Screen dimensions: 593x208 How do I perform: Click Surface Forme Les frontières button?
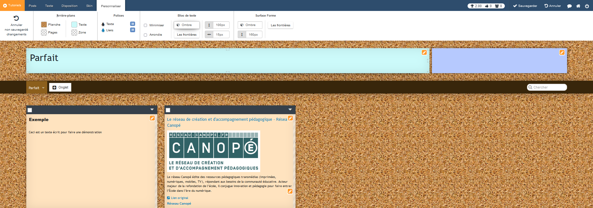pos(281,25)
